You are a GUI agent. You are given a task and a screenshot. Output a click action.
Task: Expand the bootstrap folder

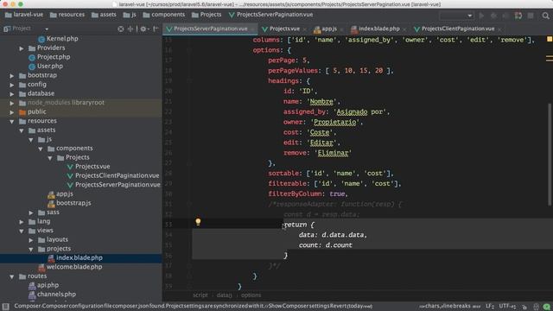[x=12, y=75]
